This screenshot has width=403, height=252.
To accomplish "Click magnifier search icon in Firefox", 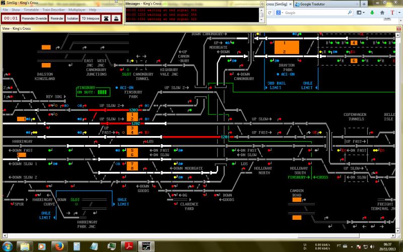I will click(350, 13).
